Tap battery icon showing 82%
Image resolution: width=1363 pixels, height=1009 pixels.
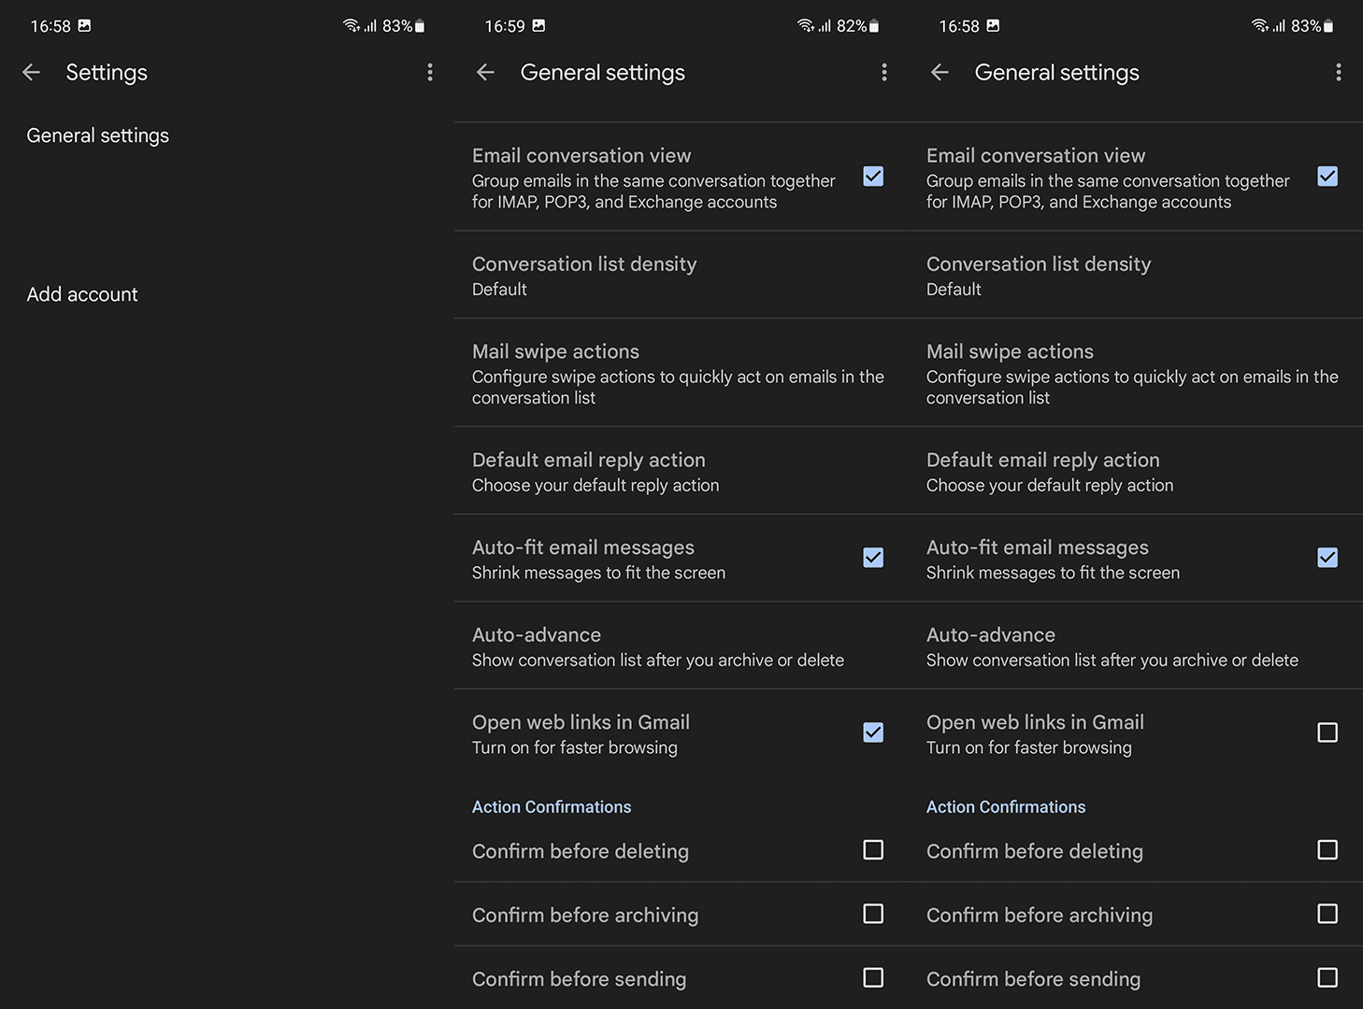[874, 26]
